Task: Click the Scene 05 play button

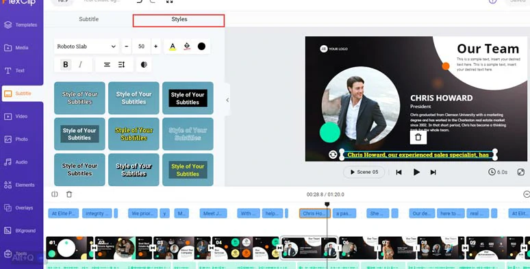Action: pos(364,172)
